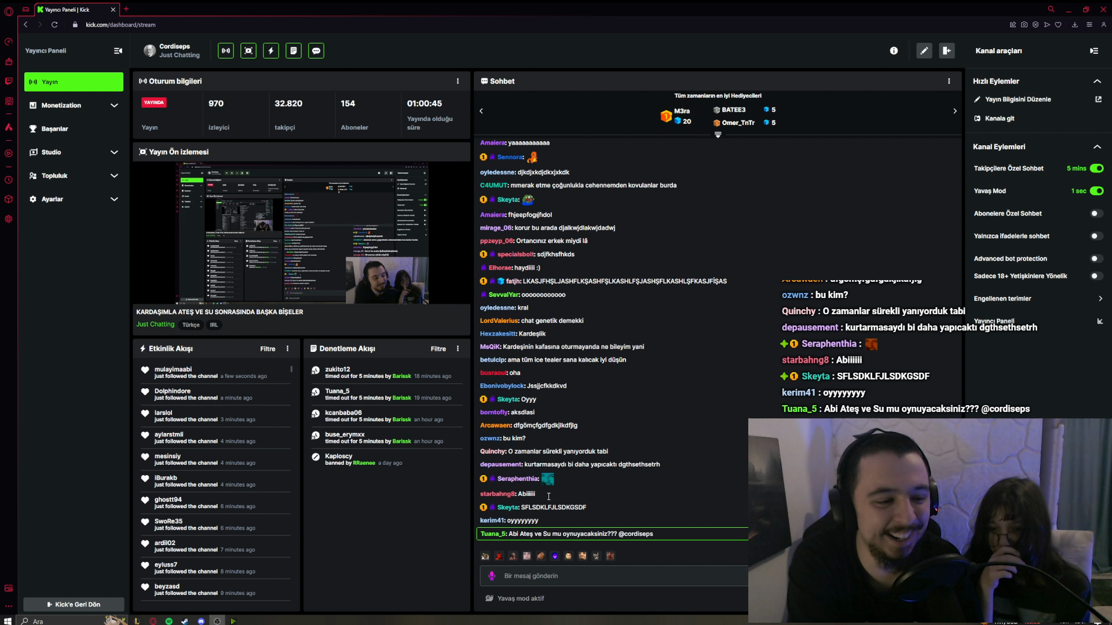Enable Sadece 18+ Yetişkinlere Yönelik switch

[1096, 276]
